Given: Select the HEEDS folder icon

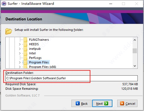Looking at the screenshot, I should (25, 44).
